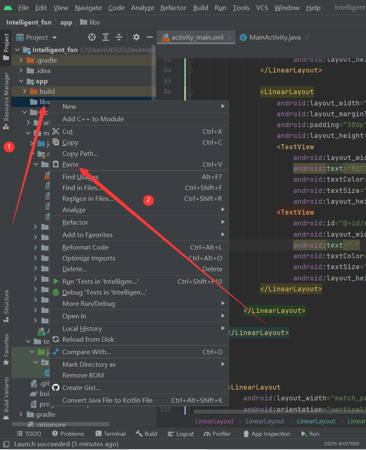Open the Profiler tool window
The width and height of the screenshot is (366, 450).
(x=217, y=434)
